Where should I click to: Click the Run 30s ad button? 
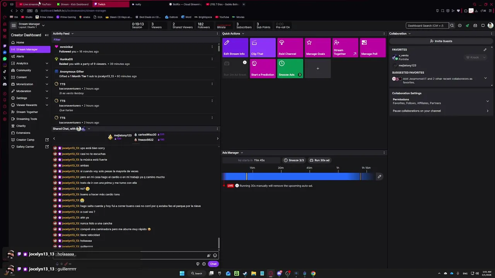click(x=319, y=160)
